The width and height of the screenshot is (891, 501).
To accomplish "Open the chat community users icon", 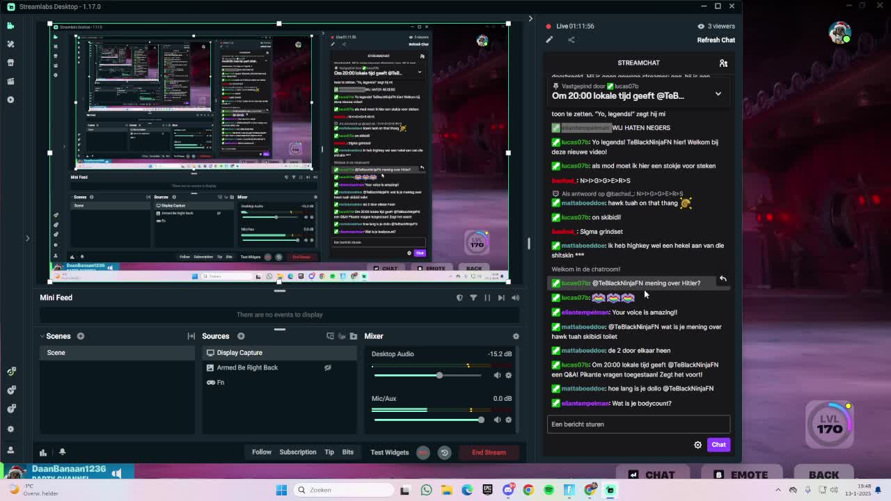I will (x=723, y=63).
